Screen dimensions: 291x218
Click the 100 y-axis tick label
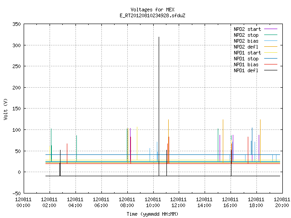16,130
